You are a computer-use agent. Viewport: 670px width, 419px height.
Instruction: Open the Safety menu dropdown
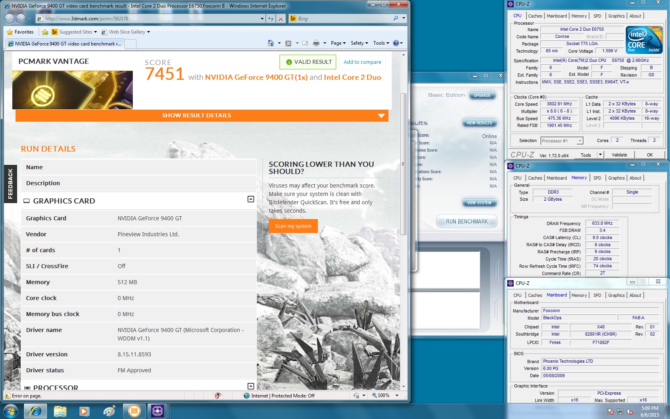pyautogui.click(x=359, y=43)
